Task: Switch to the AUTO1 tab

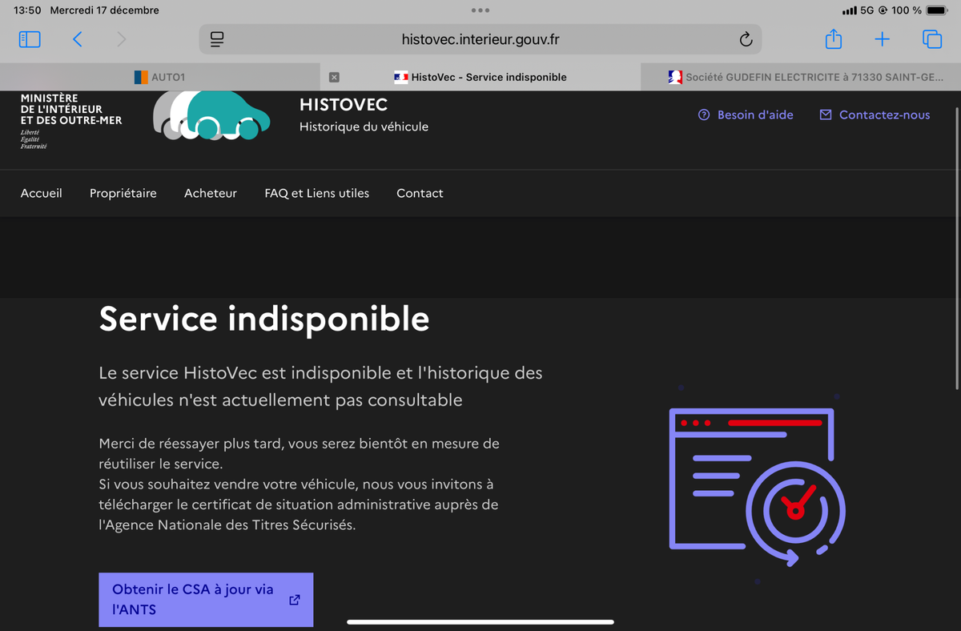Action: tap(160, 78)
